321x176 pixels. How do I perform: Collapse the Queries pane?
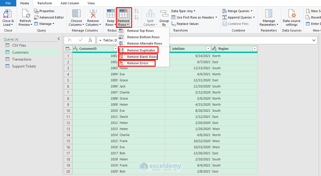(x=59, y=39)
